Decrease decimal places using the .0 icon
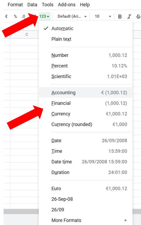This screenshot has height=225, width=141. pos(23,16)
